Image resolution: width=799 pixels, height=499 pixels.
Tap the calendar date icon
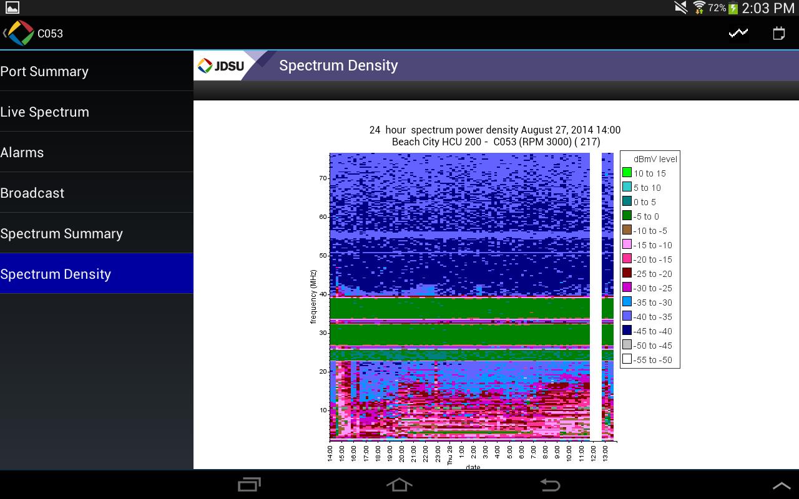click(778, 33)
